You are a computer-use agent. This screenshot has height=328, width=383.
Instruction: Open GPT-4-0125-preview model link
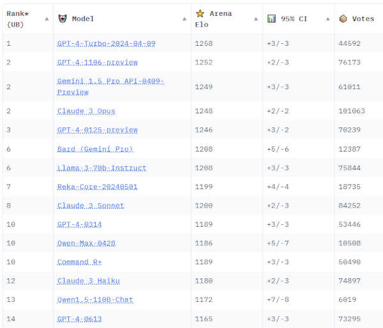pyautogui.click(x=97, y=130)
